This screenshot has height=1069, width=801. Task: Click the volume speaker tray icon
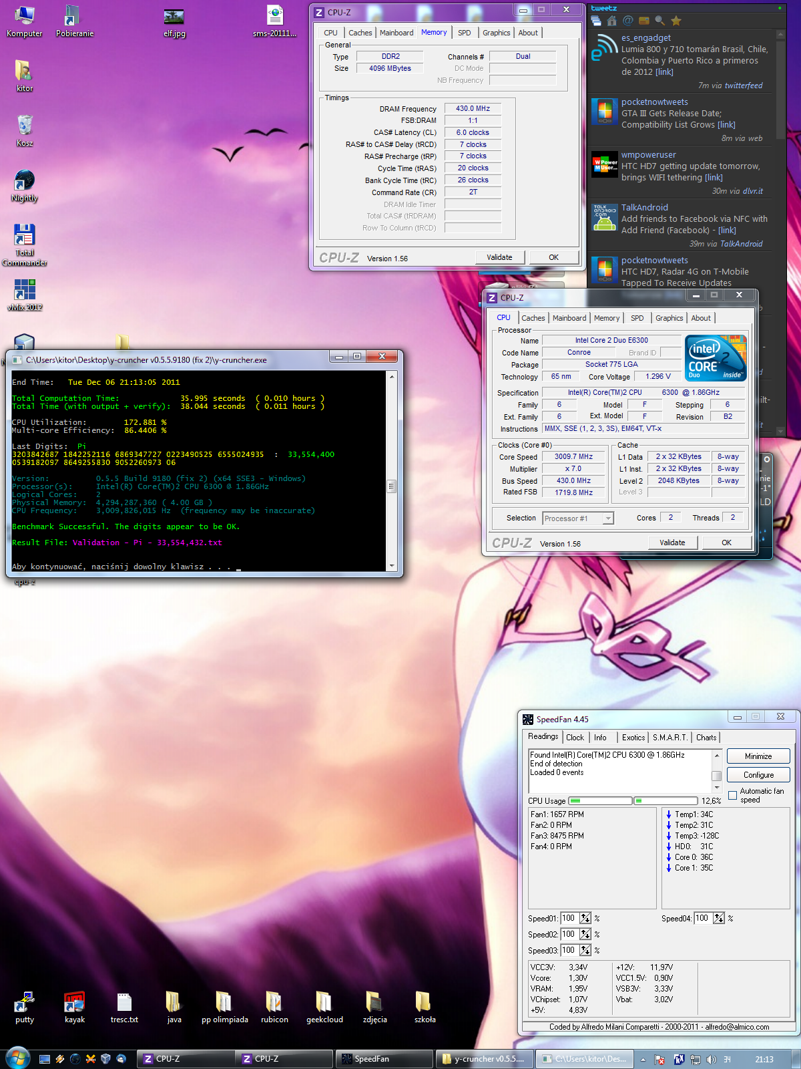click(x=712, y=1059)
